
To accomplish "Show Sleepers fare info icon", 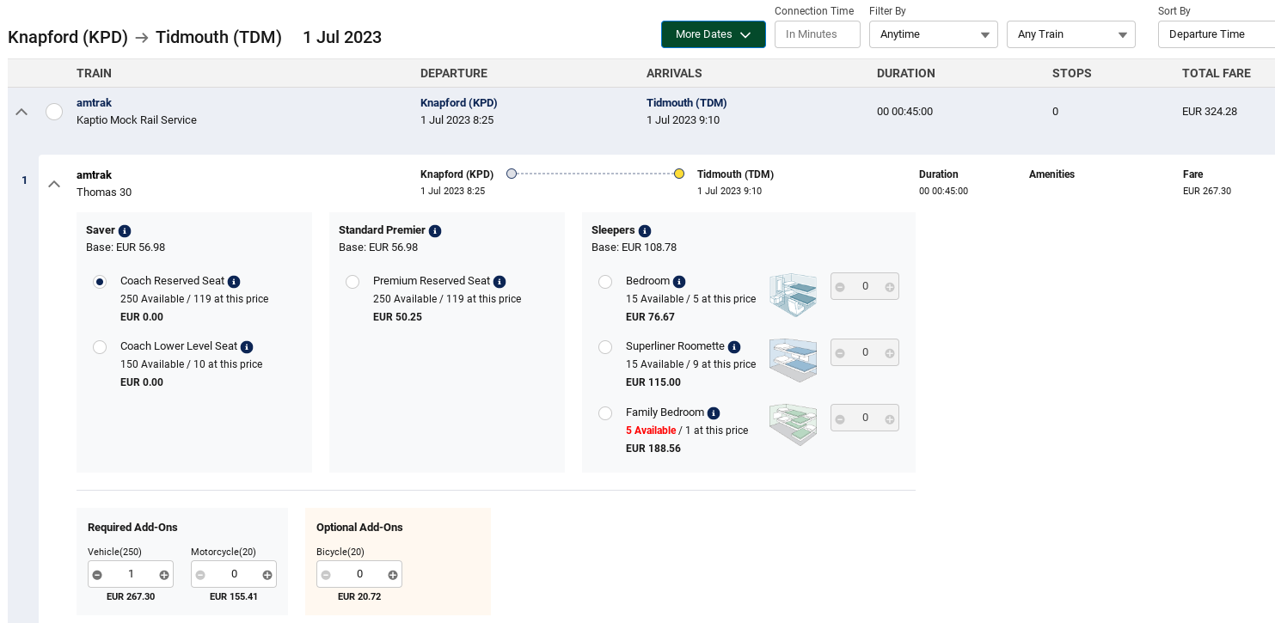I will click(x=645, y=231).
